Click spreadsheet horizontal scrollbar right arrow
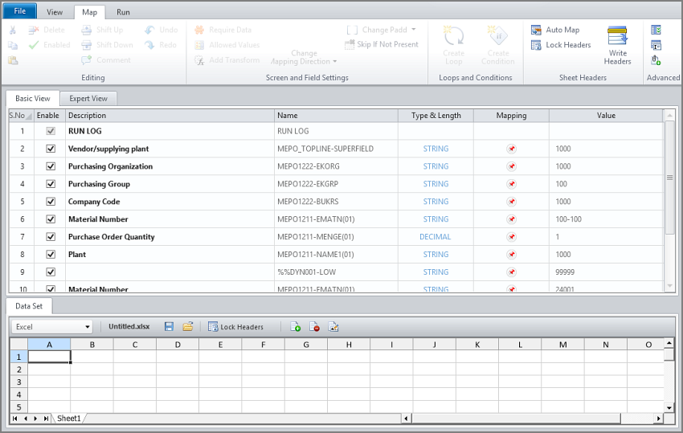This screenshot has height=433, width=683. [659, 419]
